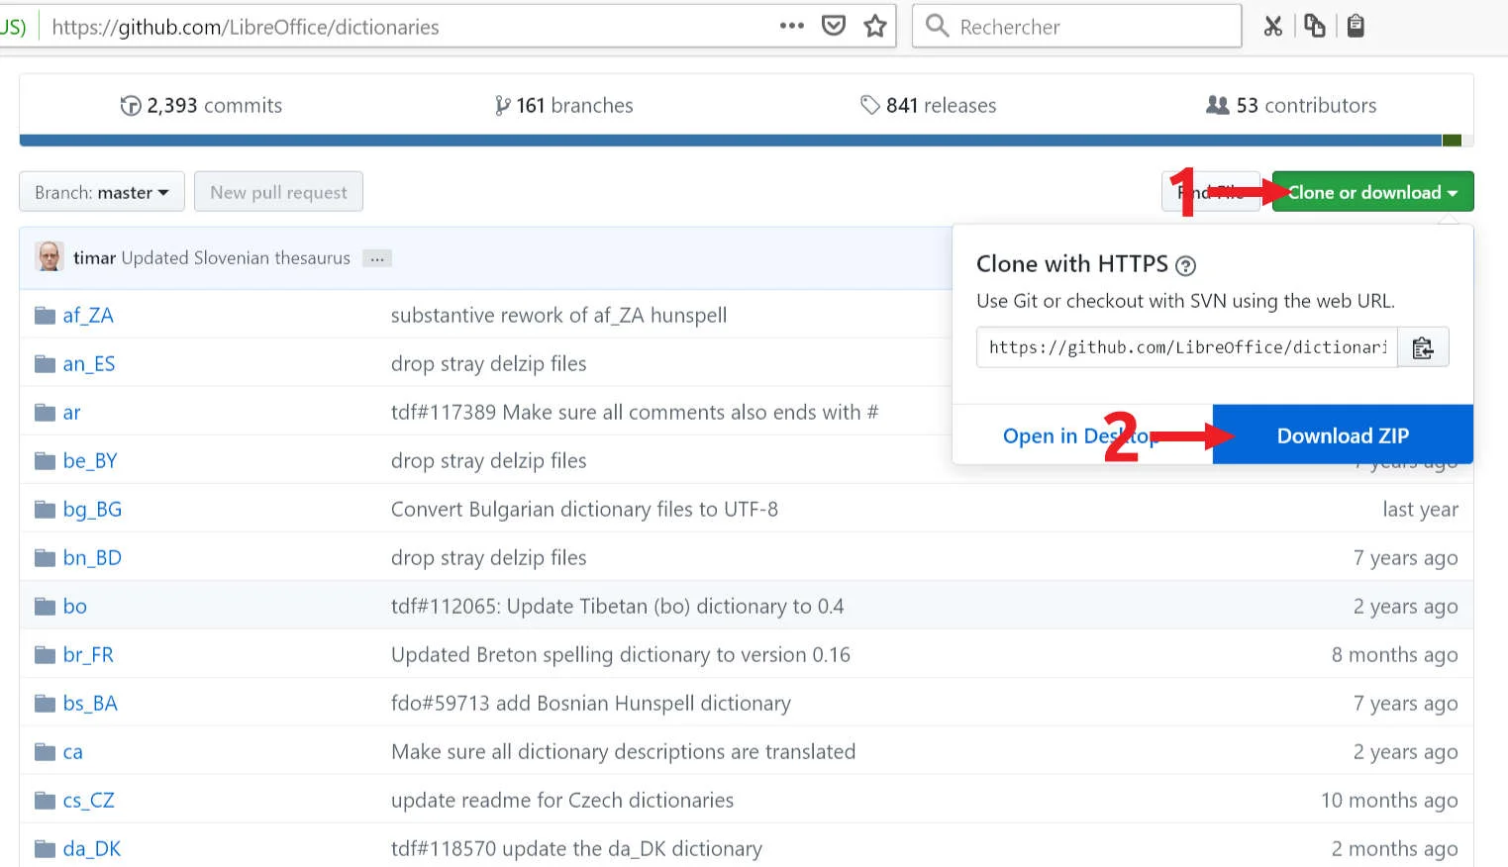Viewport: 1508px width, 867px height.
Task: Click the releases tag icon
Action: coord(870,105)
